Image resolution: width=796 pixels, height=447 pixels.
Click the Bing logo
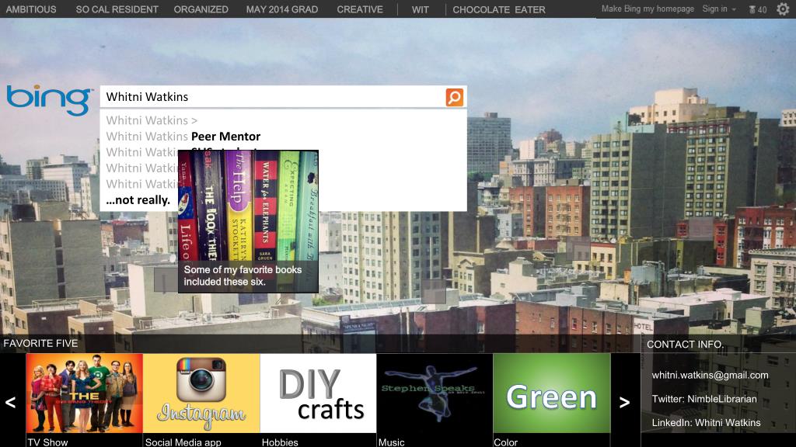pyautogui.click(x=49, y=100)
